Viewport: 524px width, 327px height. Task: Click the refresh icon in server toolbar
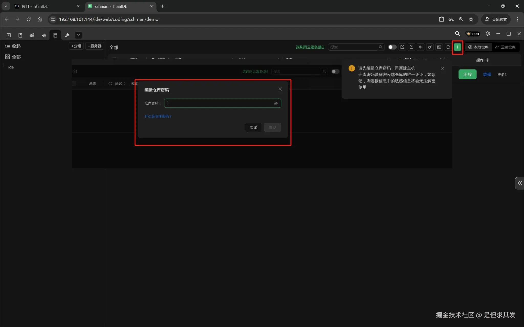tap(448, 47)
